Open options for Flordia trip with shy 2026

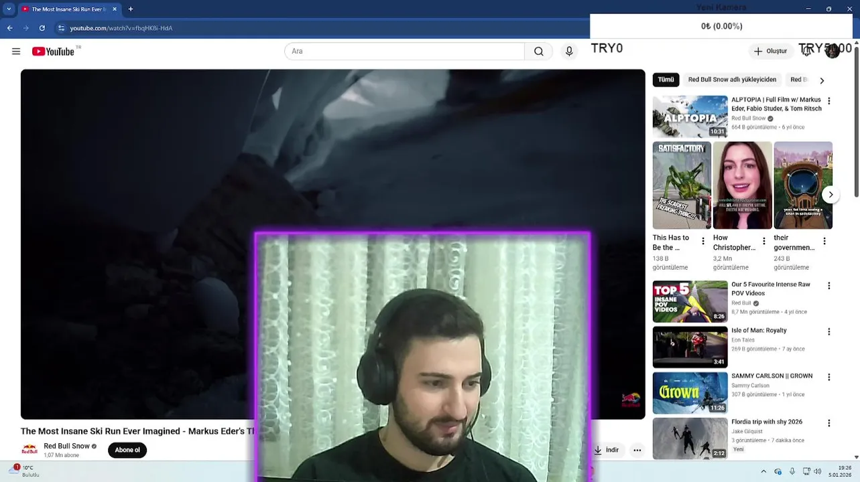828,423
